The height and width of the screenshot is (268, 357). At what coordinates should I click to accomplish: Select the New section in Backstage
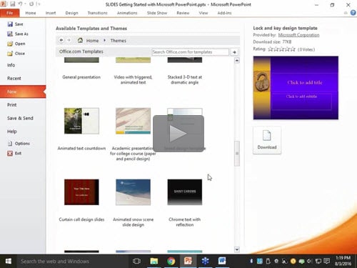click(23, 91)
